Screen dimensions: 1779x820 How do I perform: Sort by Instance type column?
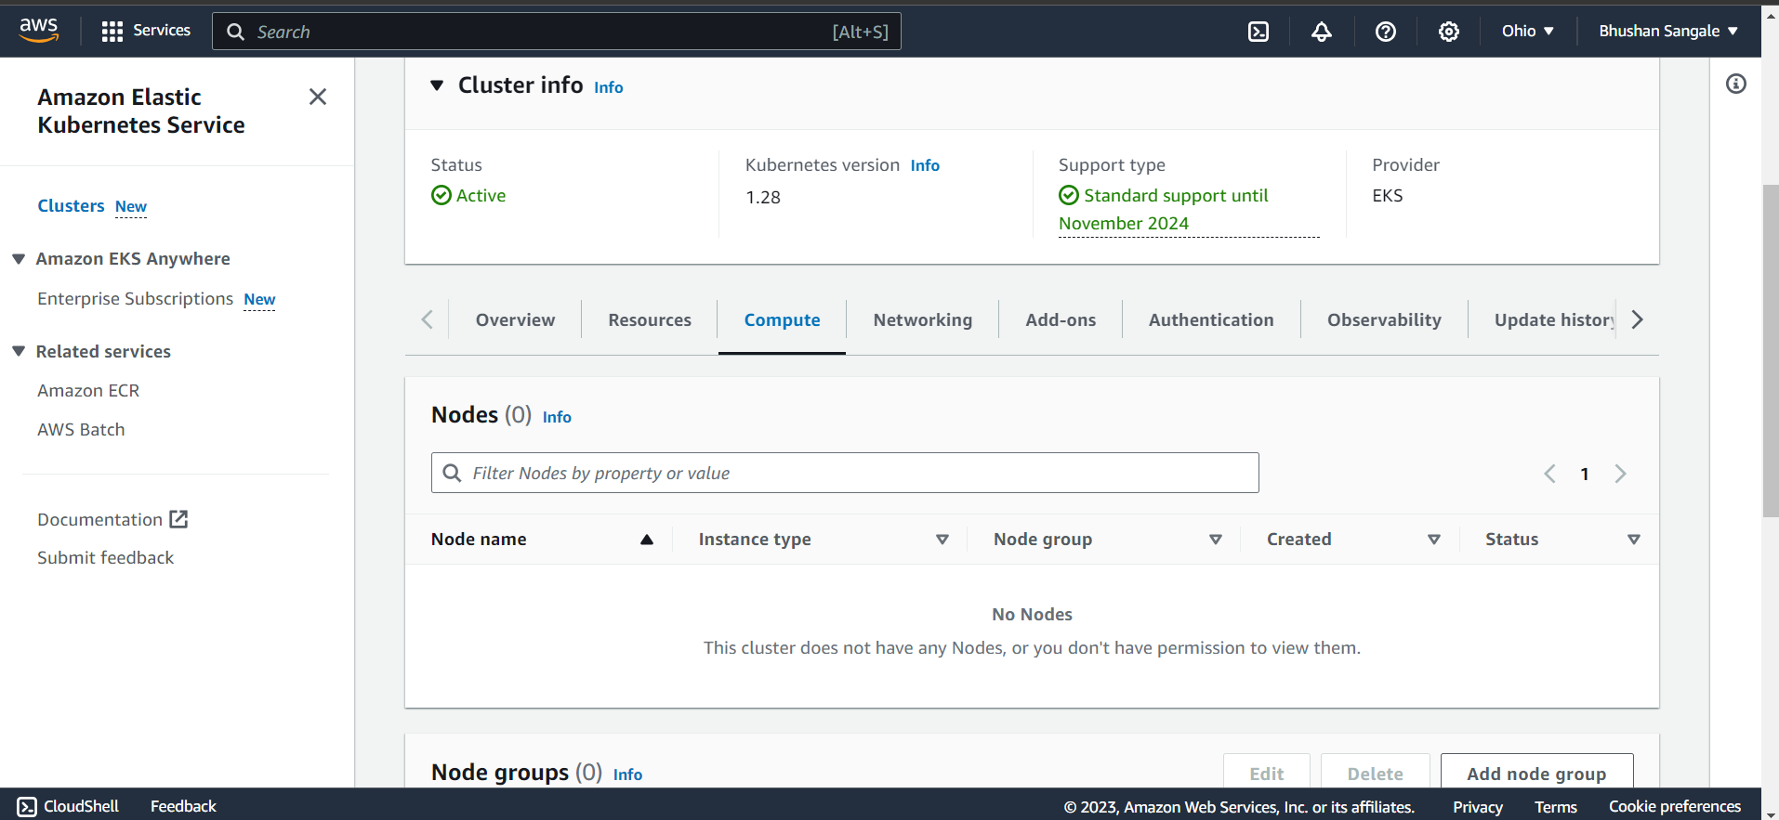(942, 540)
